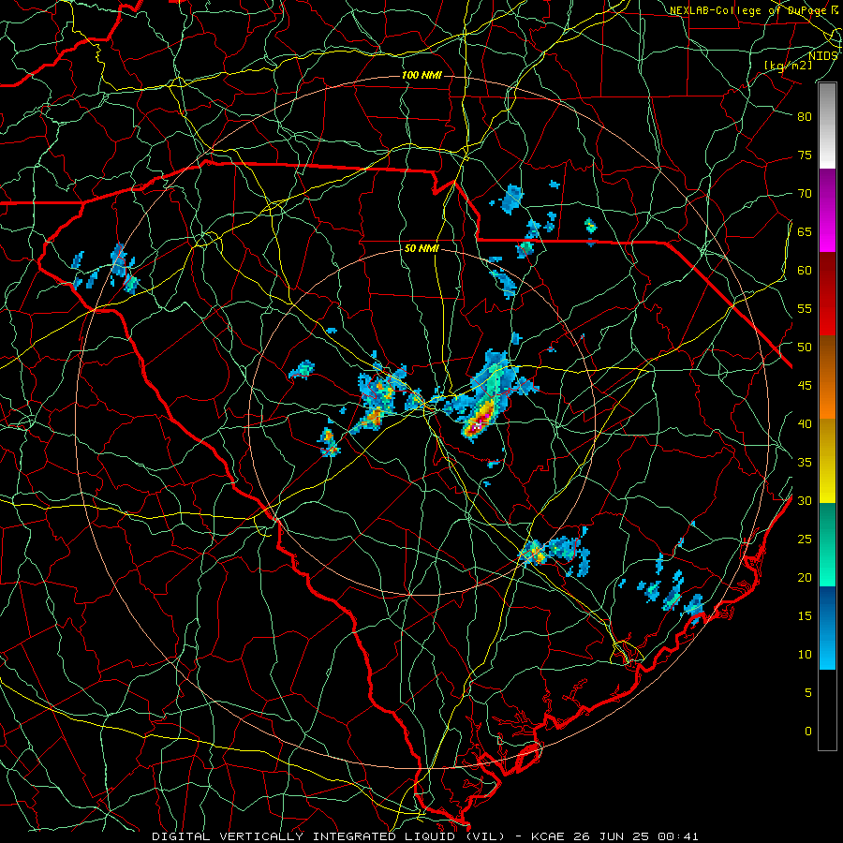Click the 30 value on the VIL scale

point(805,500)
